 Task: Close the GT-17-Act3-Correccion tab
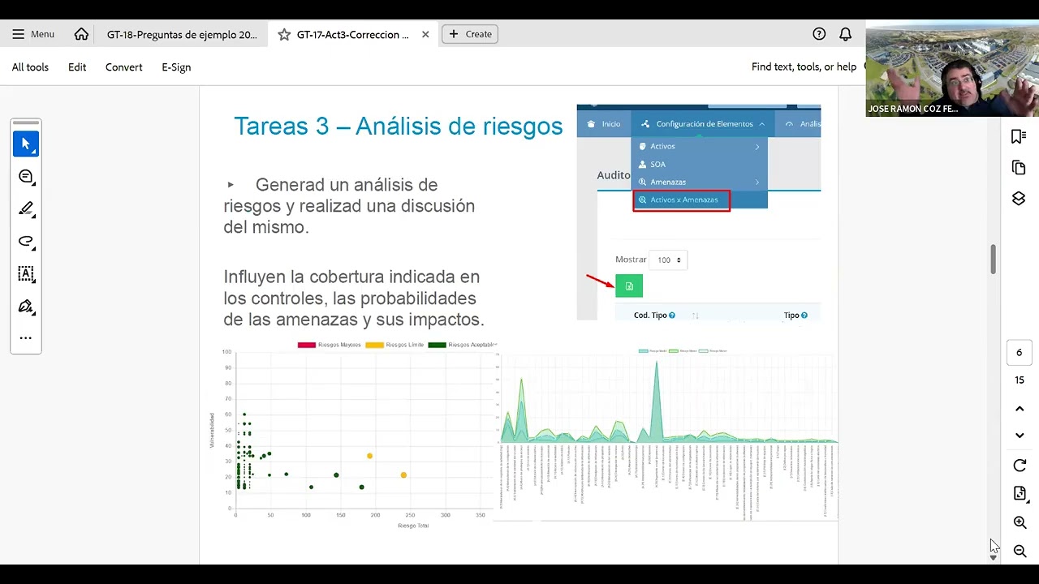tap(425, 35)
